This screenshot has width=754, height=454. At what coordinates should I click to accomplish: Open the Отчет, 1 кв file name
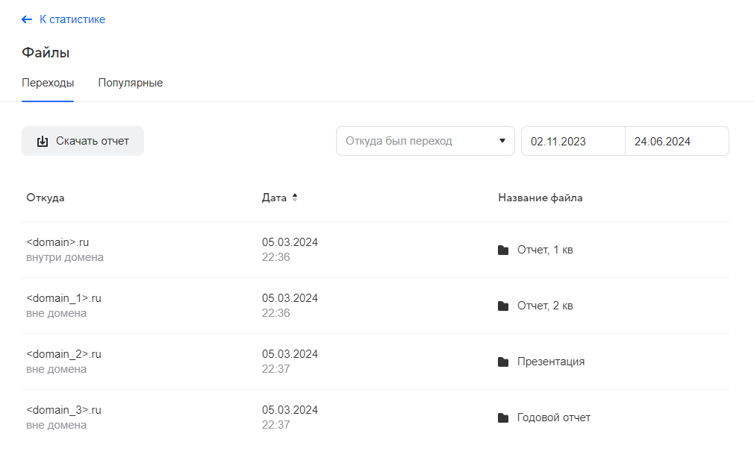point(545,250)
